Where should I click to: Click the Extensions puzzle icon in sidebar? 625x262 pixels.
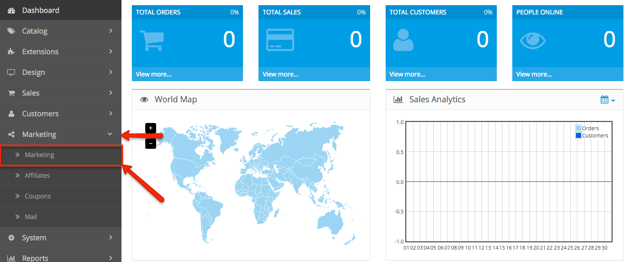(x=11, y=52)
